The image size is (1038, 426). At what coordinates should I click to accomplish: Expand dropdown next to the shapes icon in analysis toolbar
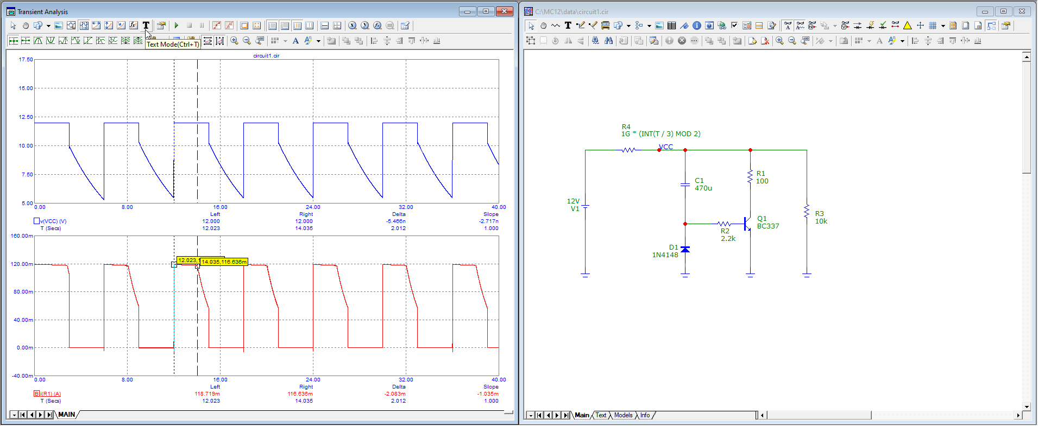point(48,26)
